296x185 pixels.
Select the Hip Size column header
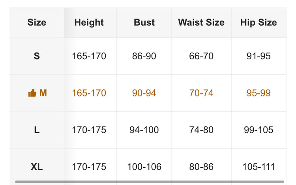[x=259, y=22]
